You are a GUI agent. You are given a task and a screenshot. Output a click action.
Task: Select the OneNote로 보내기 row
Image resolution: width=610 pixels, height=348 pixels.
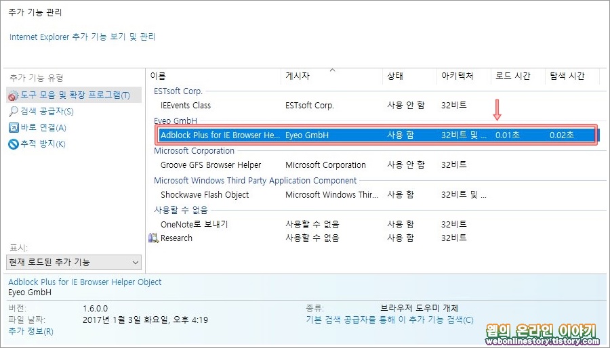tap(373, 224)
